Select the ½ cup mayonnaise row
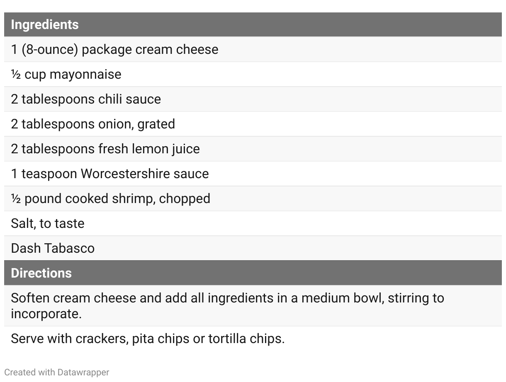 tap(66, 74)
